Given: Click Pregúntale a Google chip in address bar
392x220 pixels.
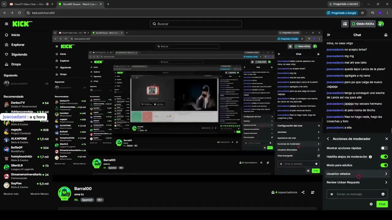Looking at the screenshot, I should click(x=342, y=13).
